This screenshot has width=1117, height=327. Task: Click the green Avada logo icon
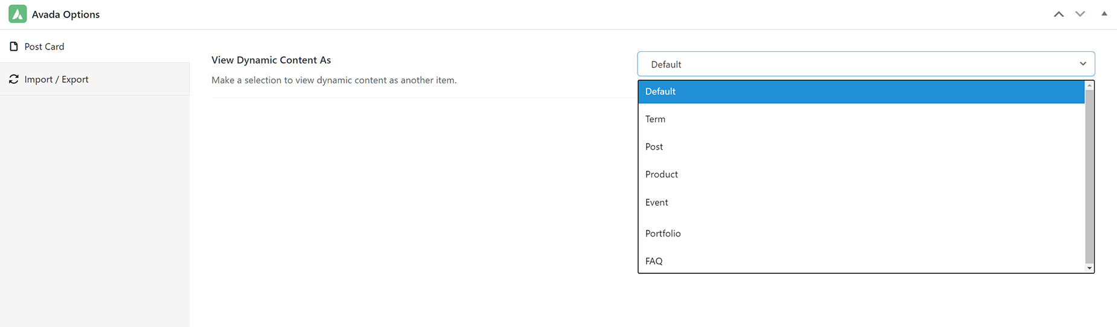(18, 14)
